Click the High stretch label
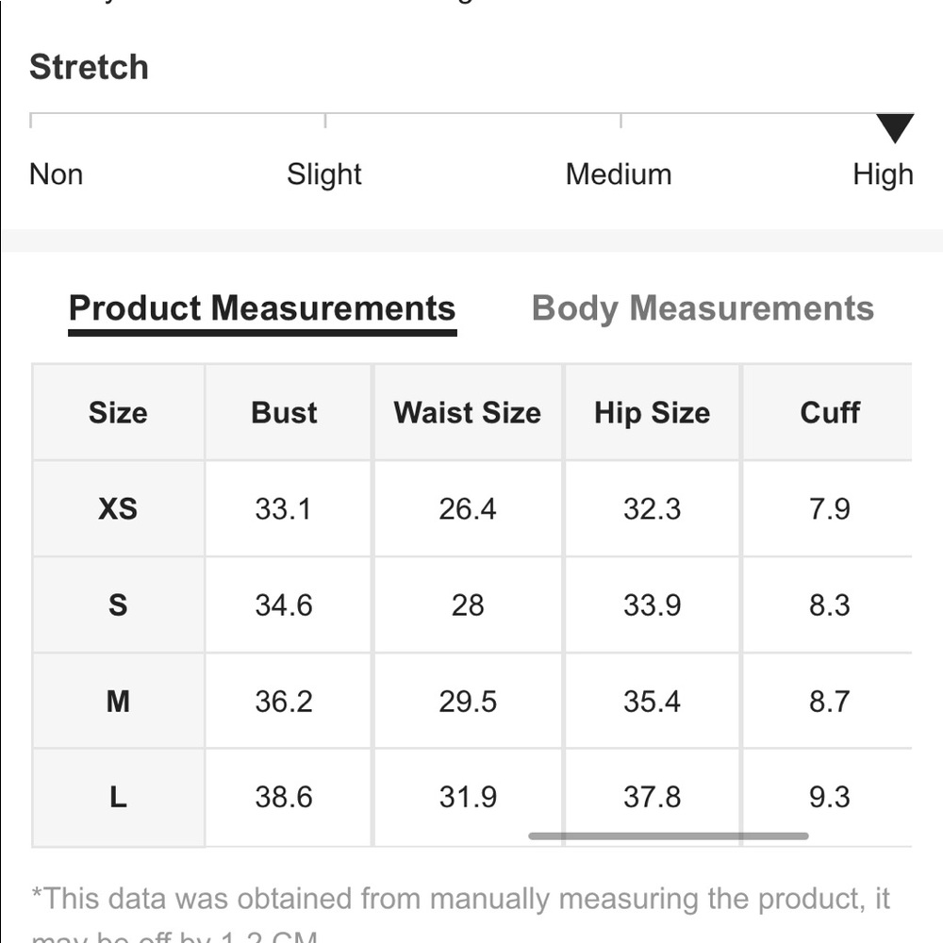The image size is (943, 943). tap(883, 174)
